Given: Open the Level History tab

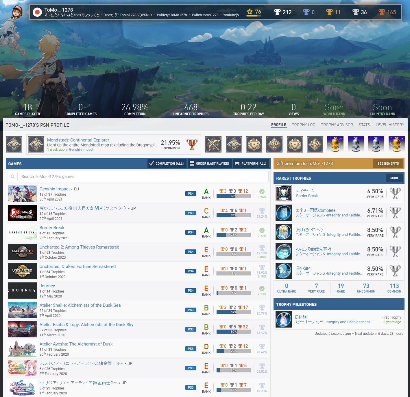Looking at the screenshot, I should point(390,125).
